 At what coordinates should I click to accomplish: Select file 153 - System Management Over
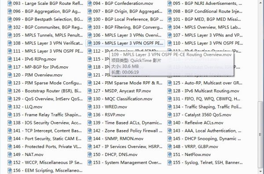point(125,163)
